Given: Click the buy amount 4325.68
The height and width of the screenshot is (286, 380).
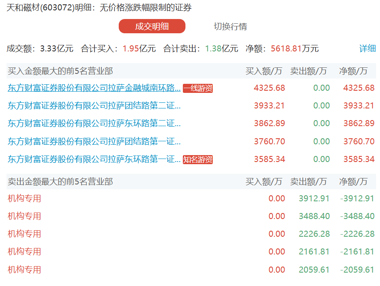Looking at the screenshot, I should [269, 88].
